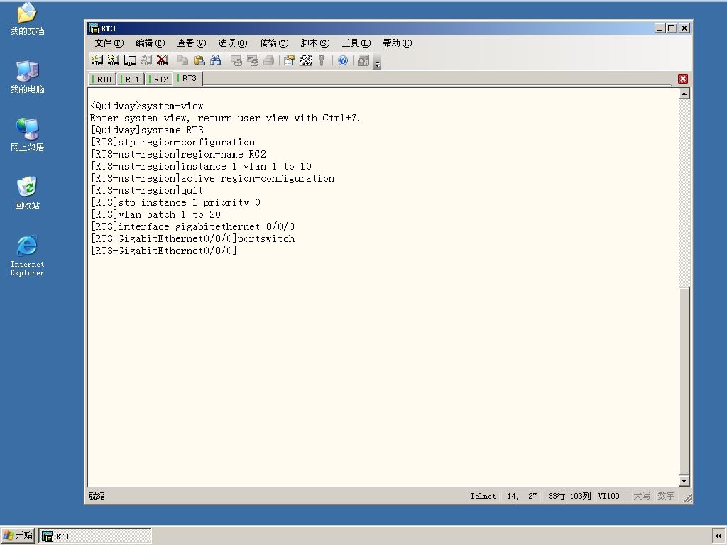
Task: Close the active tab with red X
Action: [682, 79]
